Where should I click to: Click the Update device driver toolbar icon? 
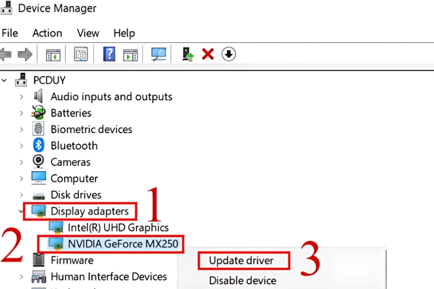tap(188, 54)
